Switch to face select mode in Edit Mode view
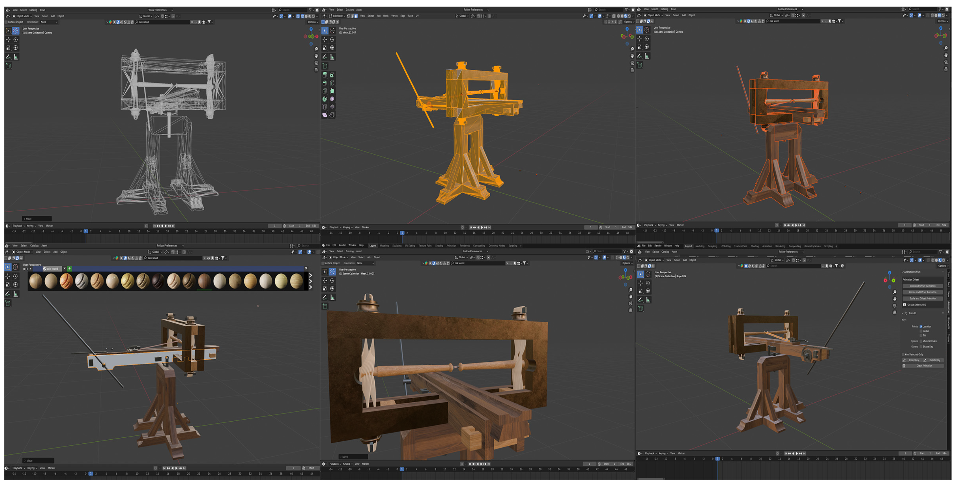Viewport: 959px width, 489px height. pos(356,16)
